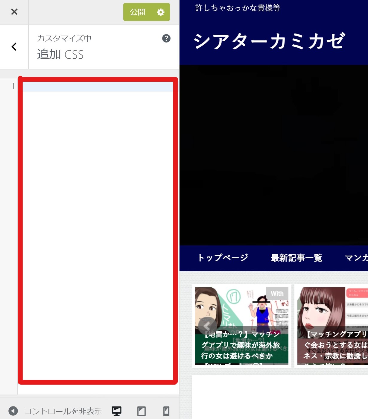Click the シアターカミカゼ site title
The width and height of the screenshot is (368, 419).
(x=269, y=41)
